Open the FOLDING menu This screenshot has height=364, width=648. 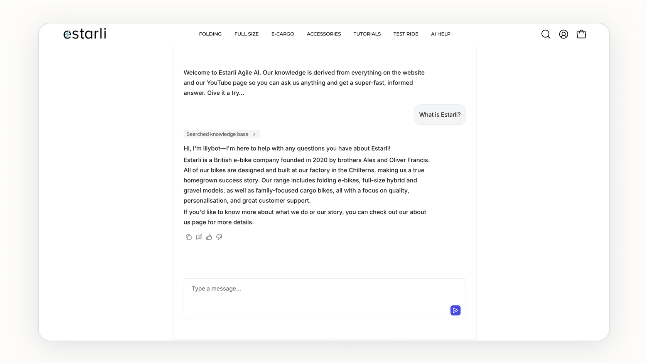coord(210,34)
